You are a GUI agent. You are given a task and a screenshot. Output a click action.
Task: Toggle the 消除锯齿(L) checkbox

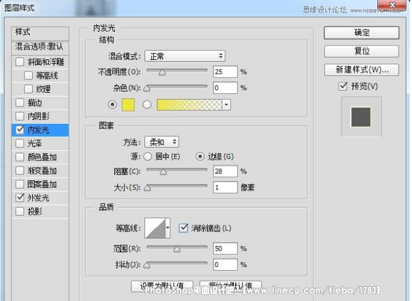tap(184, 228)
